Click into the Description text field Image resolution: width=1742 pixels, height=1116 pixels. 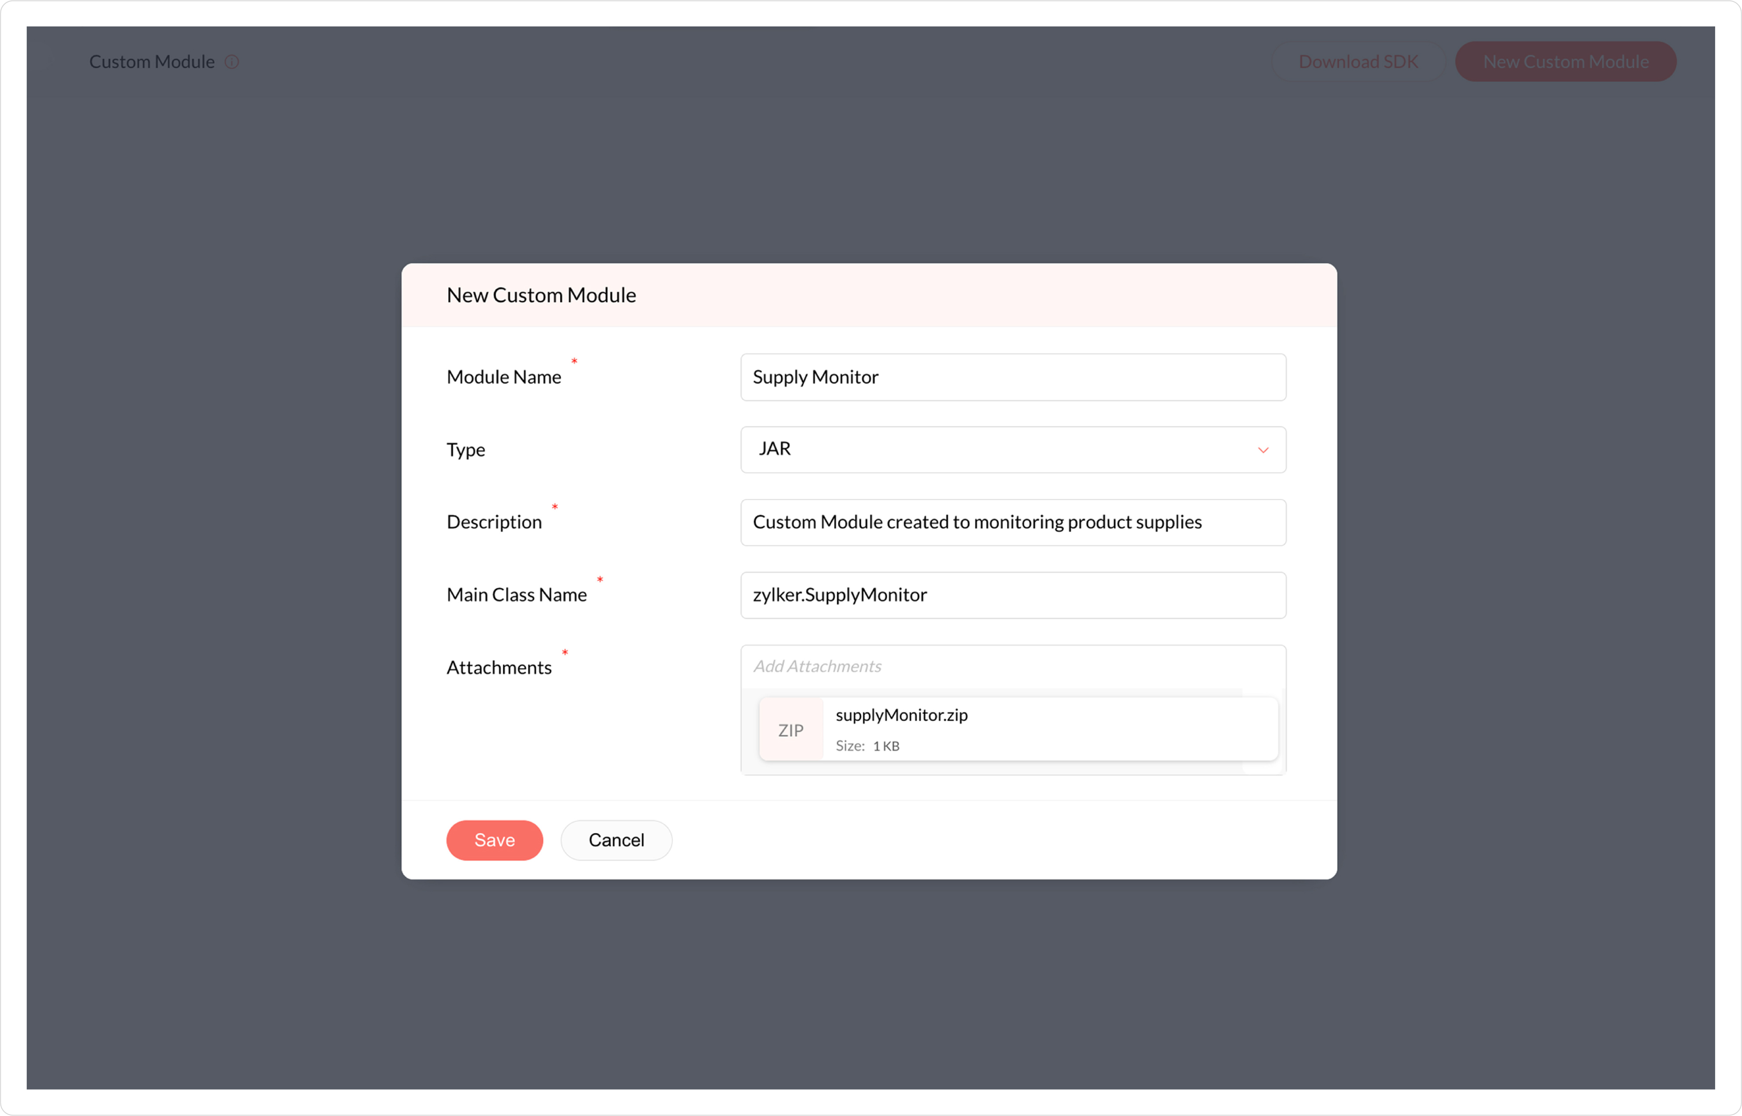point(1012,522)
